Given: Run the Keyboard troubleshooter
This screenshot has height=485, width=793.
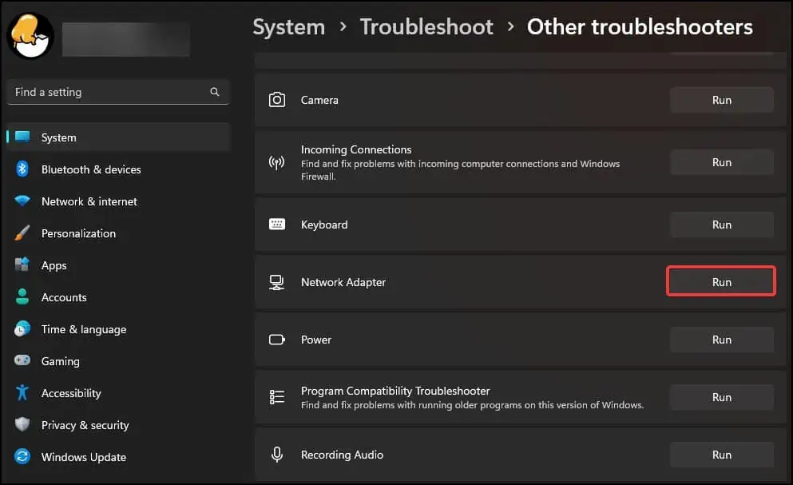Looking at the screenshot, I should (x=722, y=225).
